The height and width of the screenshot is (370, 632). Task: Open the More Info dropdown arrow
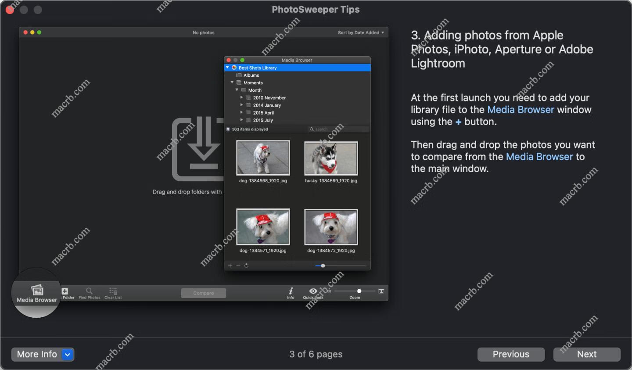tap(68, 354)
